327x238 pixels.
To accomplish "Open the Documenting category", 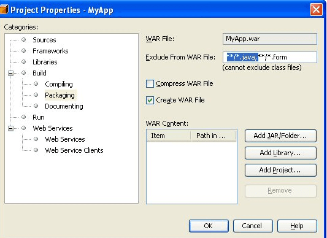I will (x=64, y=106).
